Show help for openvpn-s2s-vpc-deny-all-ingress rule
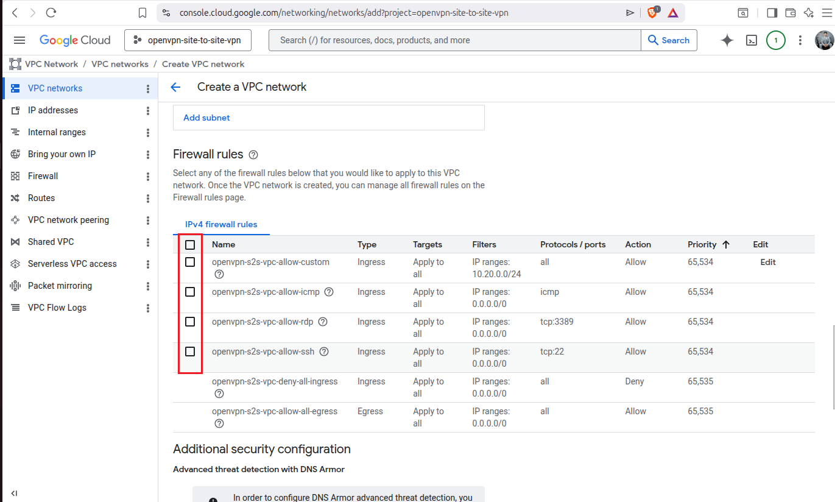This screenshot has width=835, height=502. [219, 394]
